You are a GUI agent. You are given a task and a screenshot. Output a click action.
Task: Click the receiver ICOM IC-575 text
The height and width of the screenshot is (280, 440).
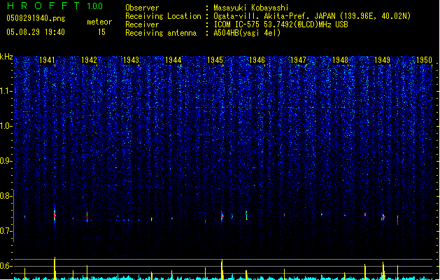click(x=237, y=24)
